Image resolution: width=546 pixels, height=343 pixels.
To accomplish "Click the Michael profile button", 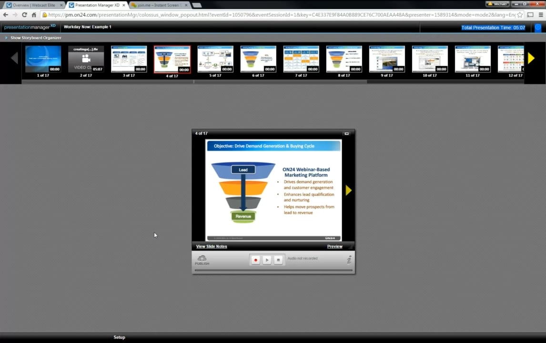I will [x=497, y=4].
